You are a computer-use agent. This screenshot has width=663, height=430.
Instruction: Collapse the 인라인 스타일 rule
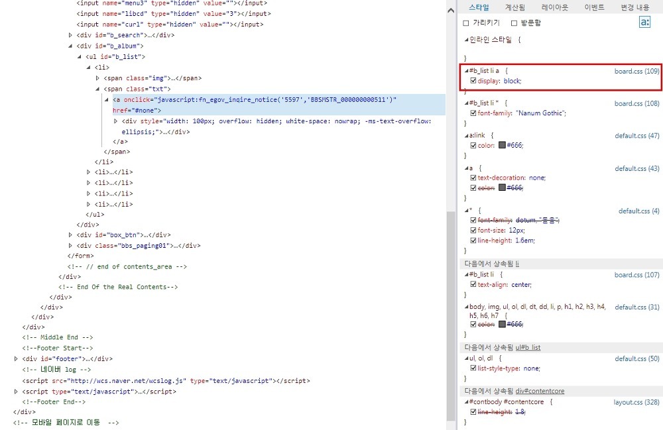tap(466, 40)
